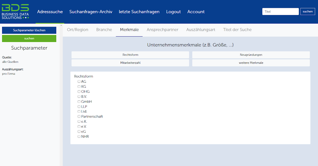This screenshot has width=318, height=166.
Task: Expand weitere Merkmale panel
Action: (251, 63)
